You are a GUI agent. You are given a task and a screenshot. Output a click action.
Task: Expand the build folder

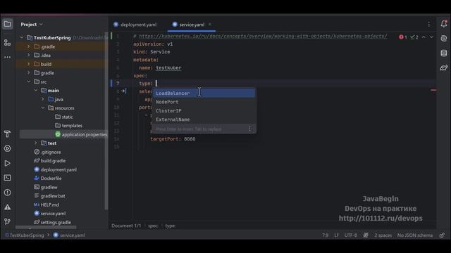pyautogui.click(x=28, y=64)
